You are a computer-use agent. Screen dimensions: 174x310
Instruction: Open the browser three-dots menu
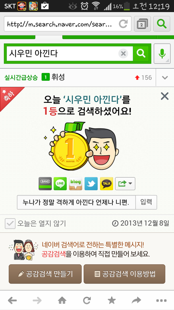161,301
